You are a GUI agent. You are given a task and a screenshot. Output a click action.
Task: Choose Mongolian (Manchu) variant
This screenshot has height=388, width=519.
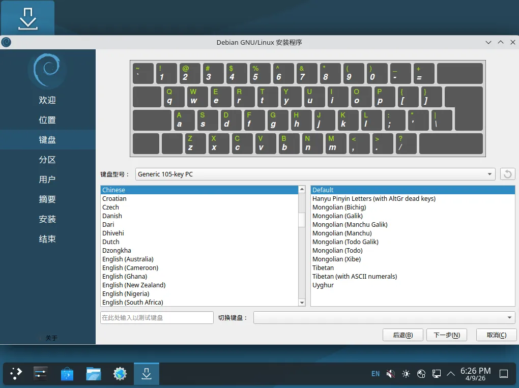413,233
